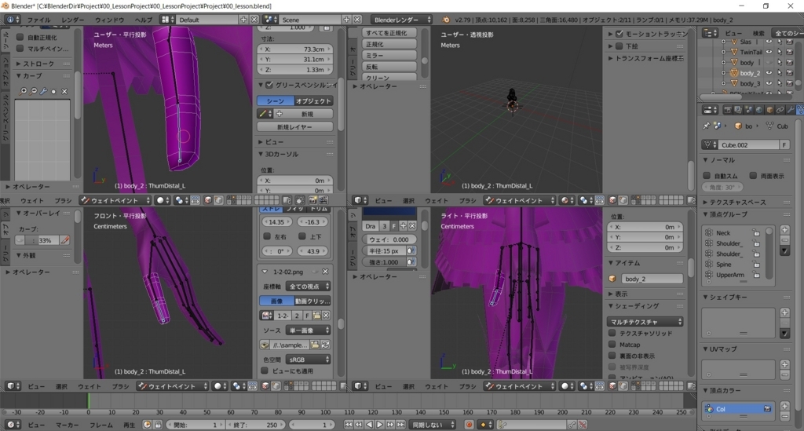
Task: Click the grease pencil draw icon
Action: point(264,114)
